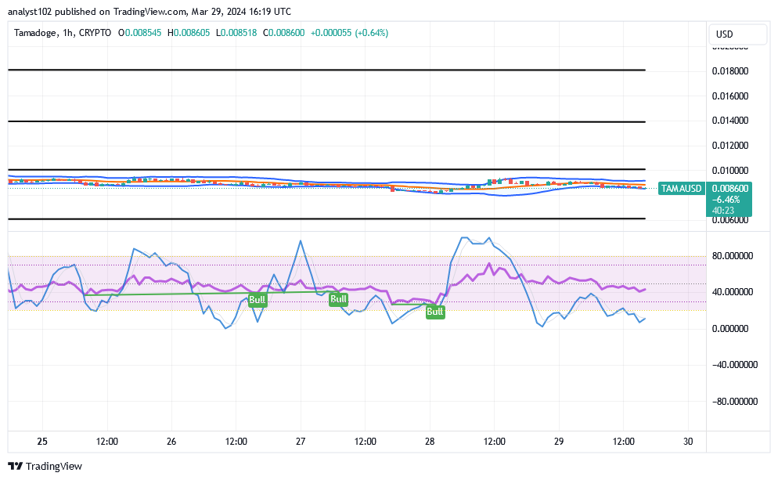The image size is (778, 480).
Task: Click the second Bull signal label
Action: pos(338,299)
